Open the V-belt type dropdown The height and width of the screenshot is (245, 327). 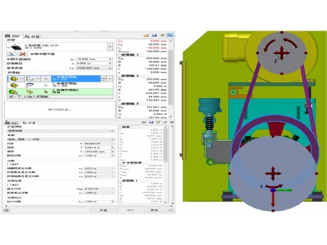pyautogui.click(x=110, y=47)
